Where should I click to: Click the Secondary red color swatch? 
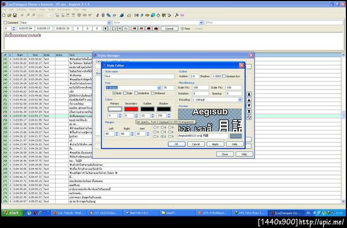(131, 109)
